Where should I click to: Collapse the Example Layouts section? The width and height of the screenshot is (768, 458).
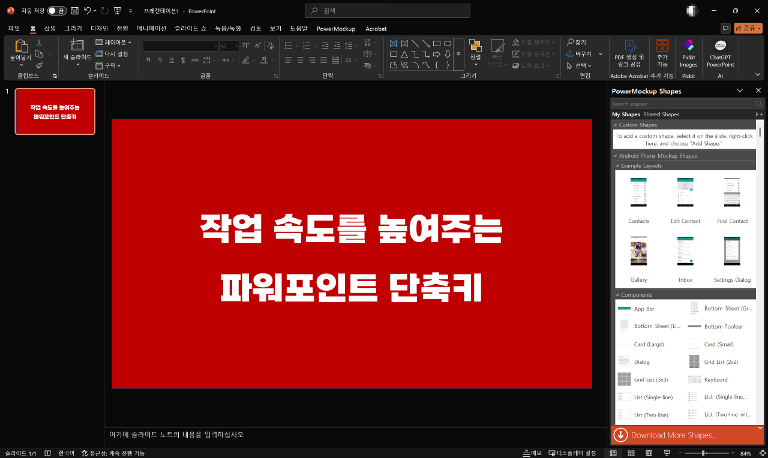(617, 166)
